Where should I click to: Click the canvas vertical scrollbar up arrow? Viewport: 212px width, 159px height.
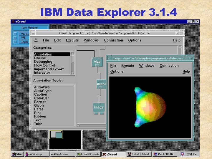pos(180,47)
